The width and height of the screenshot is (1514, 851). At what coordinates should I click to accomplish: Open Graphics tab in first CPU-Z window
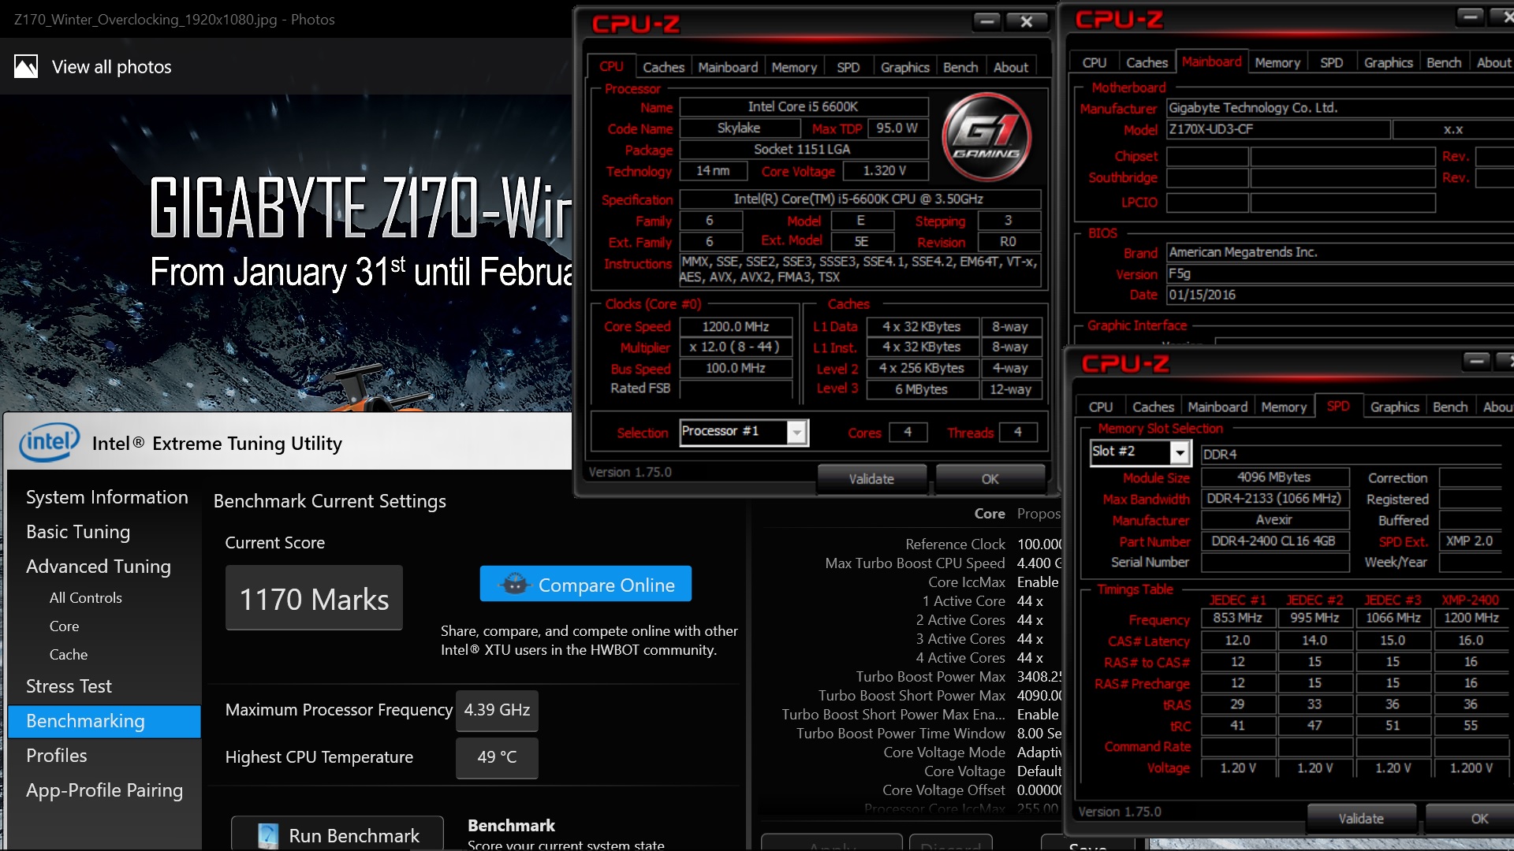point(904,67)
